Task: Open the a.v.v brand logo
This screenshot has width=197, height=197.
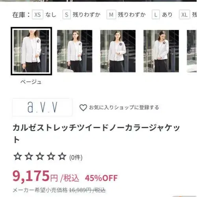Action: point(42,107)
